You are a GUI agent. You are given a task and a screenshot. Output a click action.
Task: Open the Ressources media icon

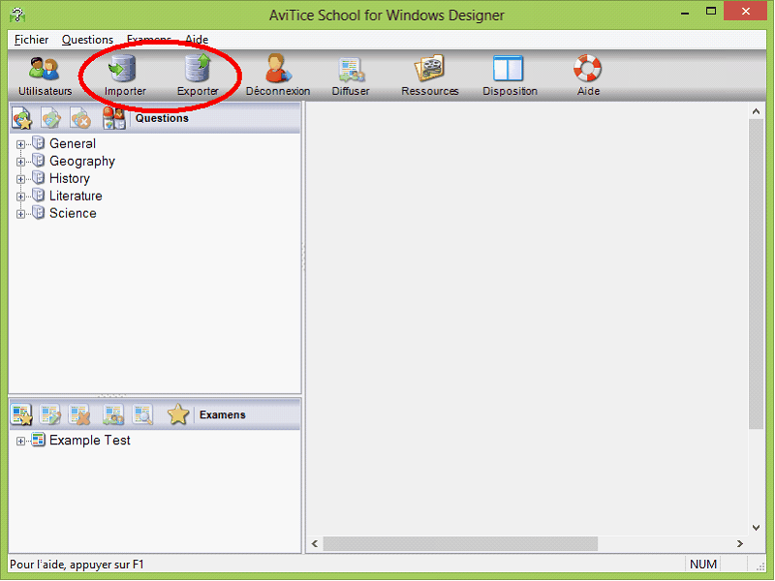[x=429, y=68]
